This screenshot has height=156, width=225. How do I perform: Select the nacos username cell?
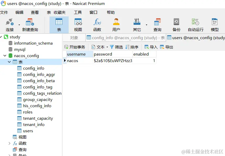click(x=80, y=61)
